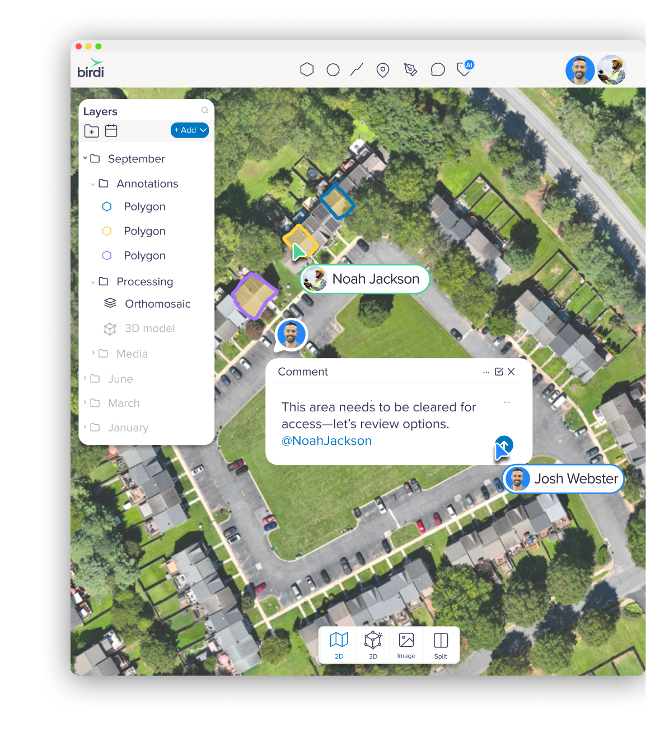The height and width of the screenshot is (737, 646).
Task: Select the yellow Polygon layer swatch
Action: [x=107, y=231]
